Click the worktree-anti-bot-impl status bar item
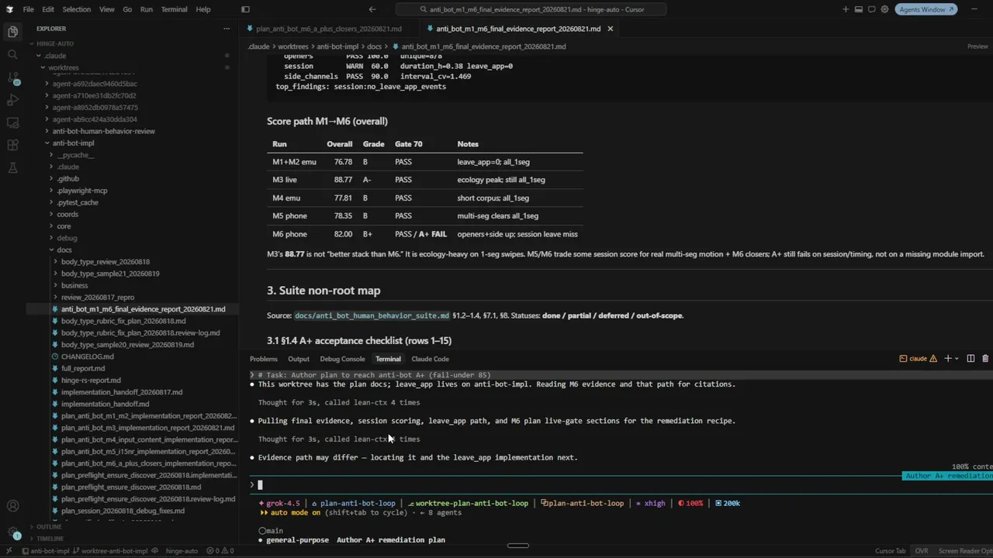This screenshot has height=558, width=993. coord(109,551)
